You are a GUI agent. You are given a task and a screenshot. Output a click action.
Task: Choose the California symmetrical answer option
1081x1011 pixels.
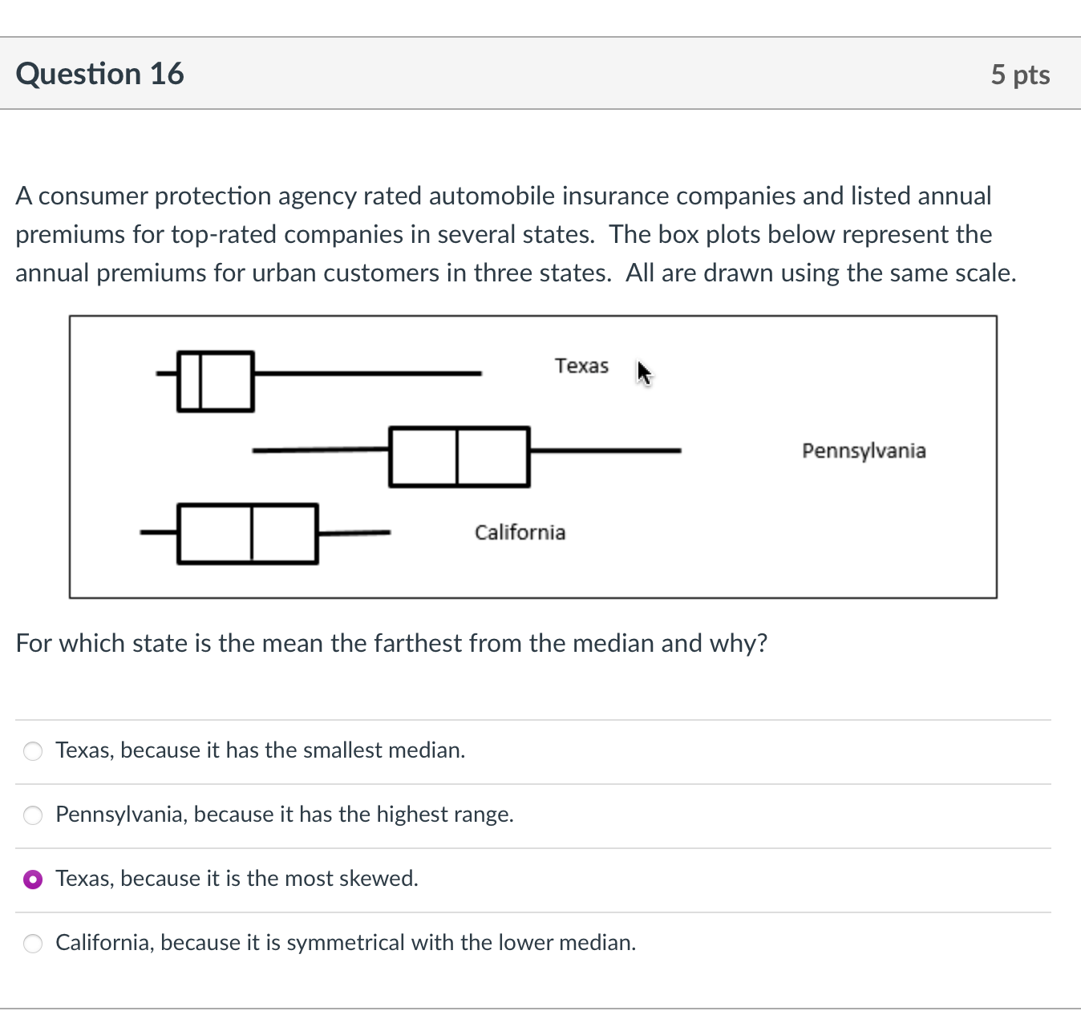(x=32, y=944)
